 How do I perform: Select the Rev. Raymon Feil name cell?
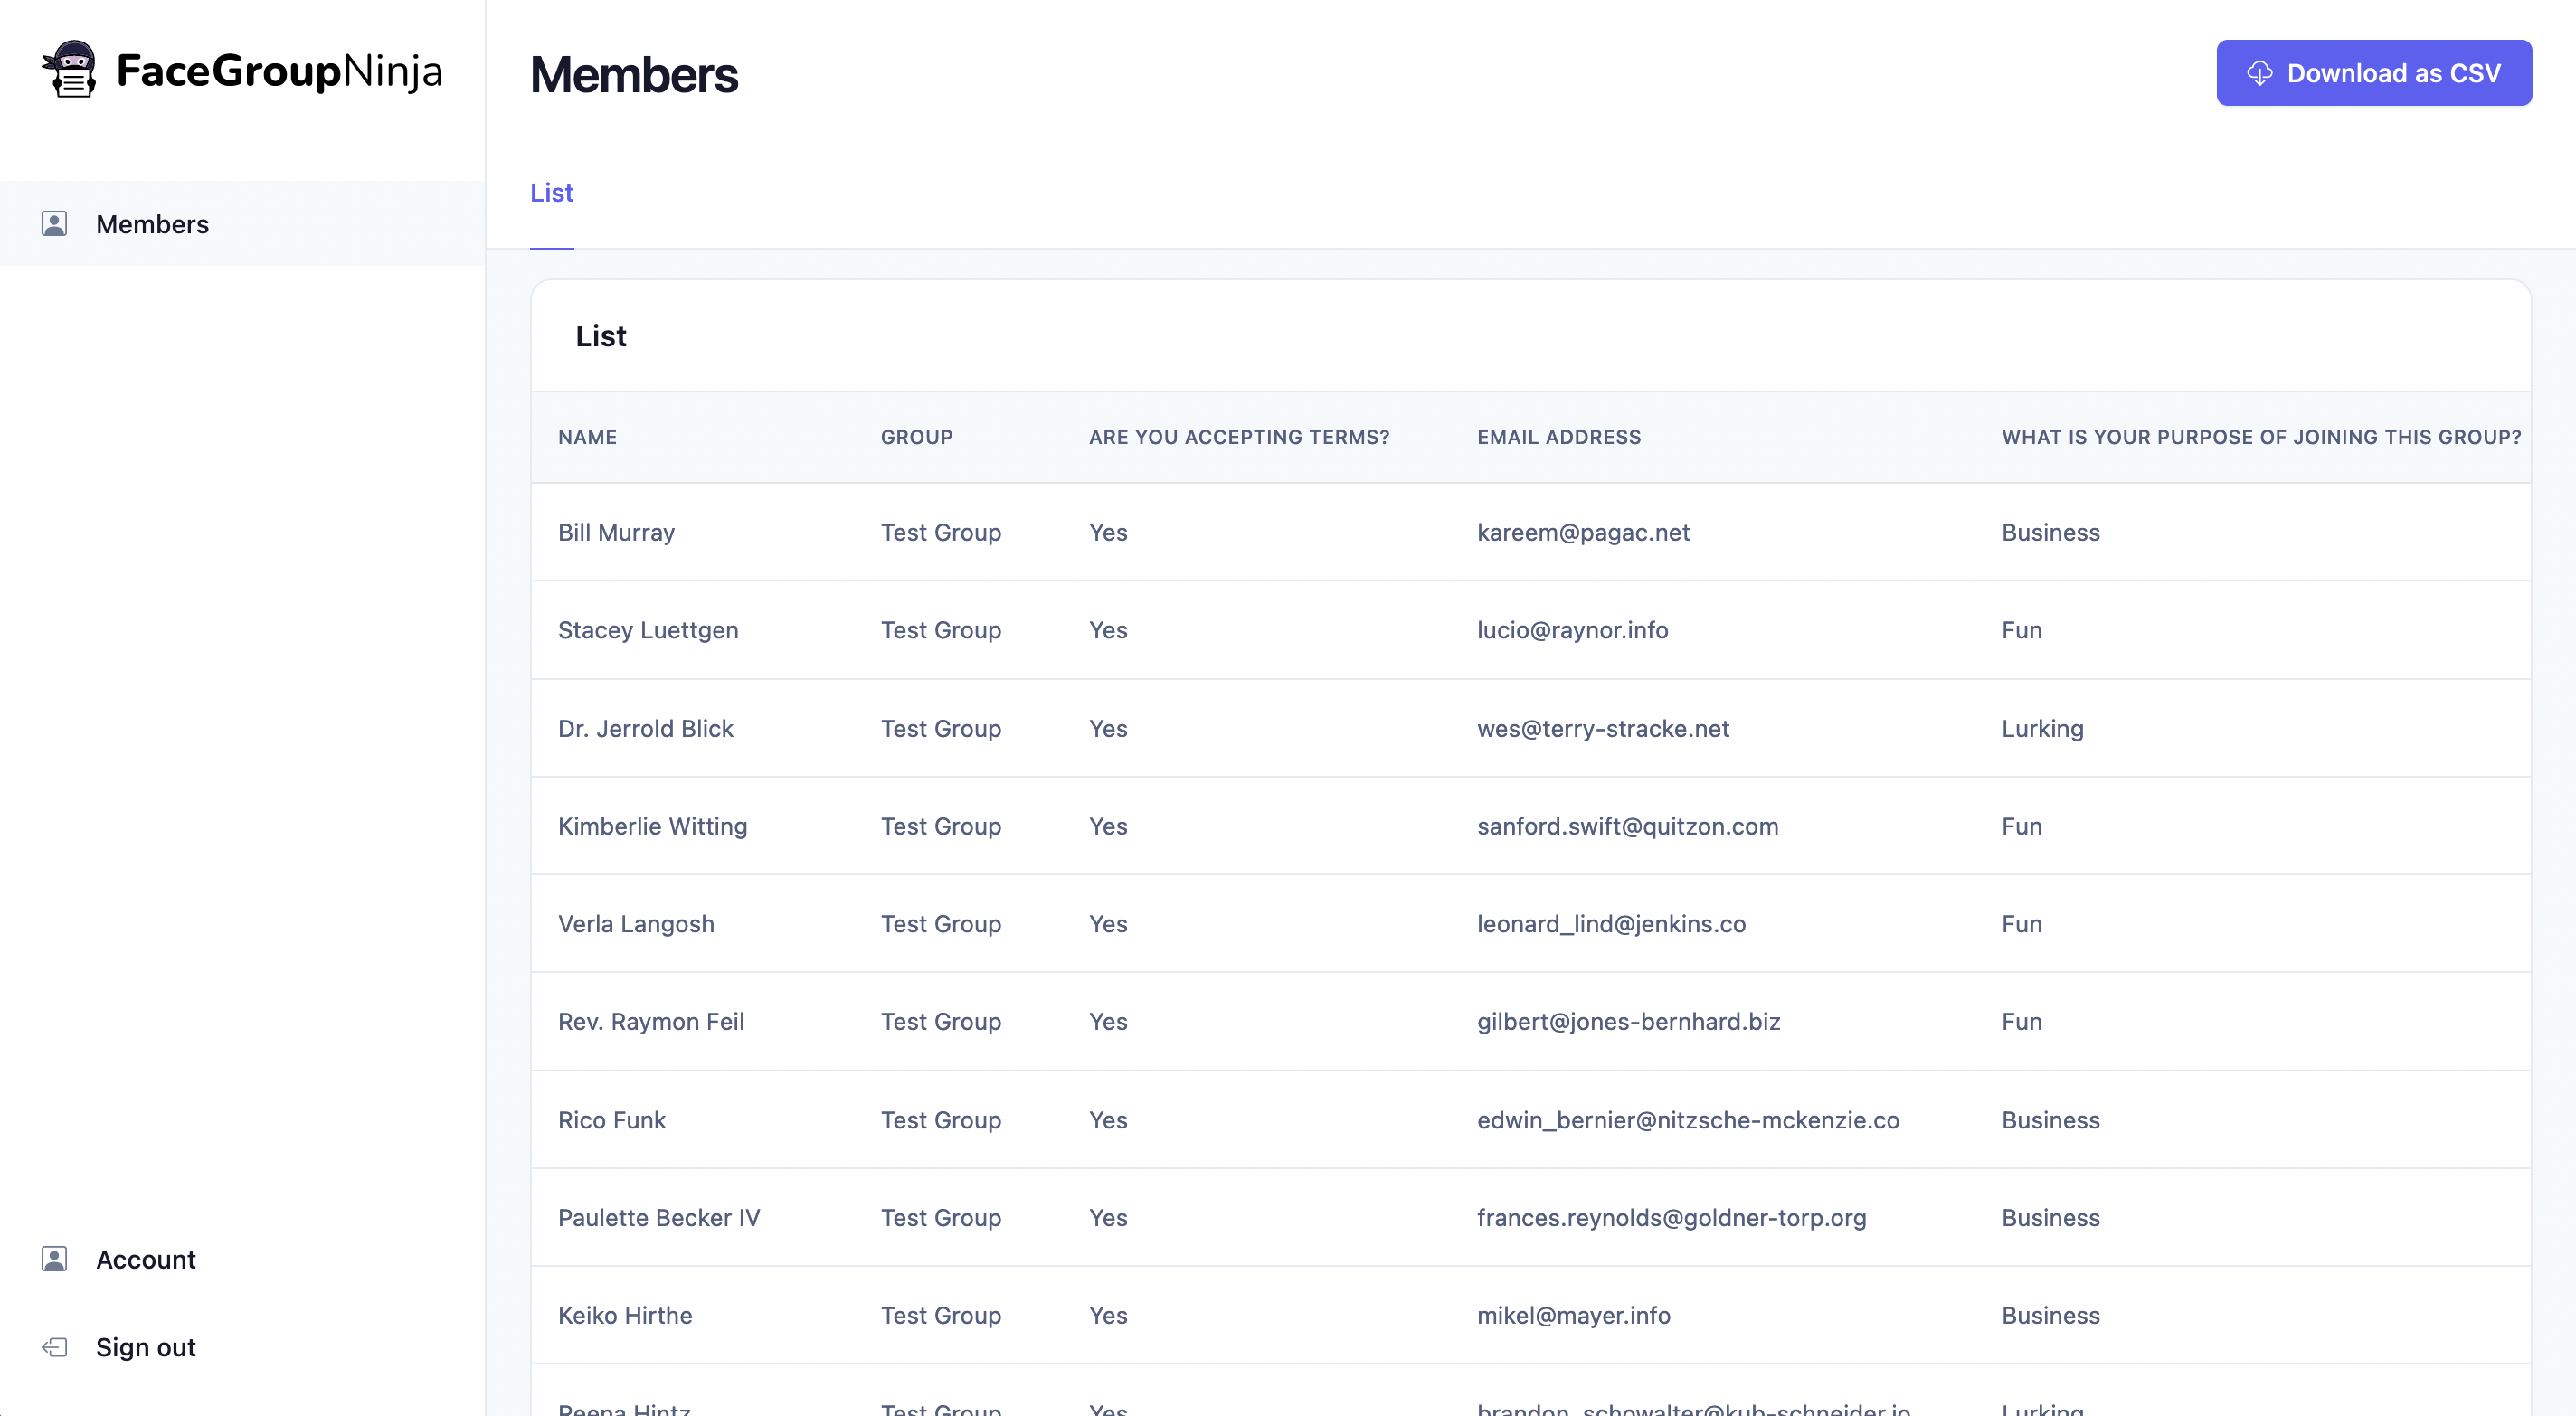[651, 1021]
